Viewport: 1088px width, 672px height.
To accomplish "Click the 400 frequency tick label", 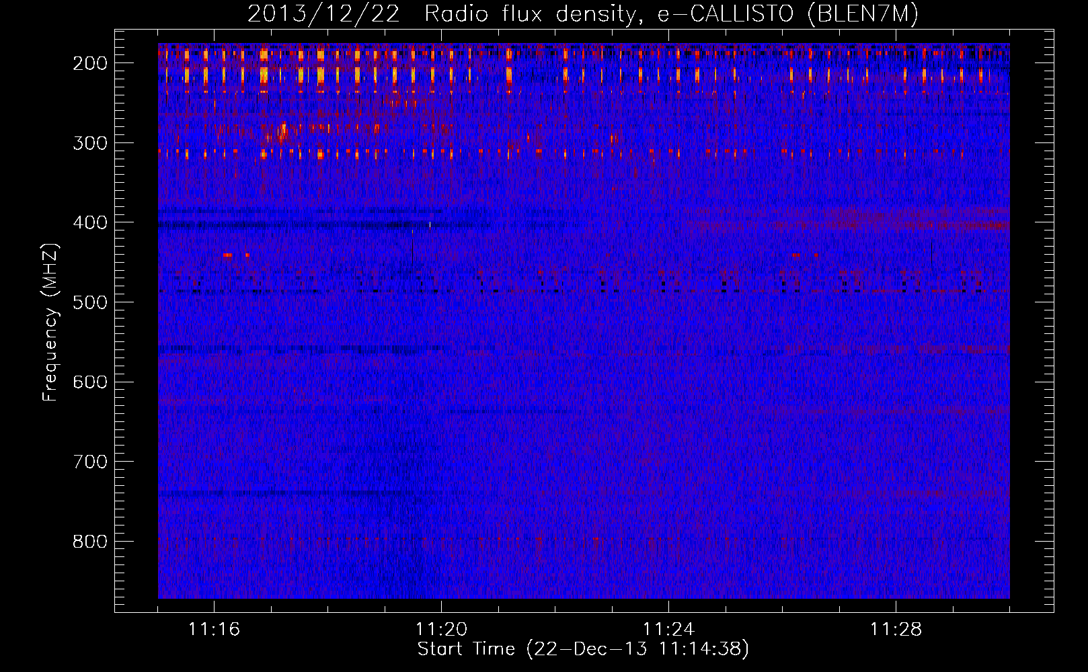I will tap(89, 222).
